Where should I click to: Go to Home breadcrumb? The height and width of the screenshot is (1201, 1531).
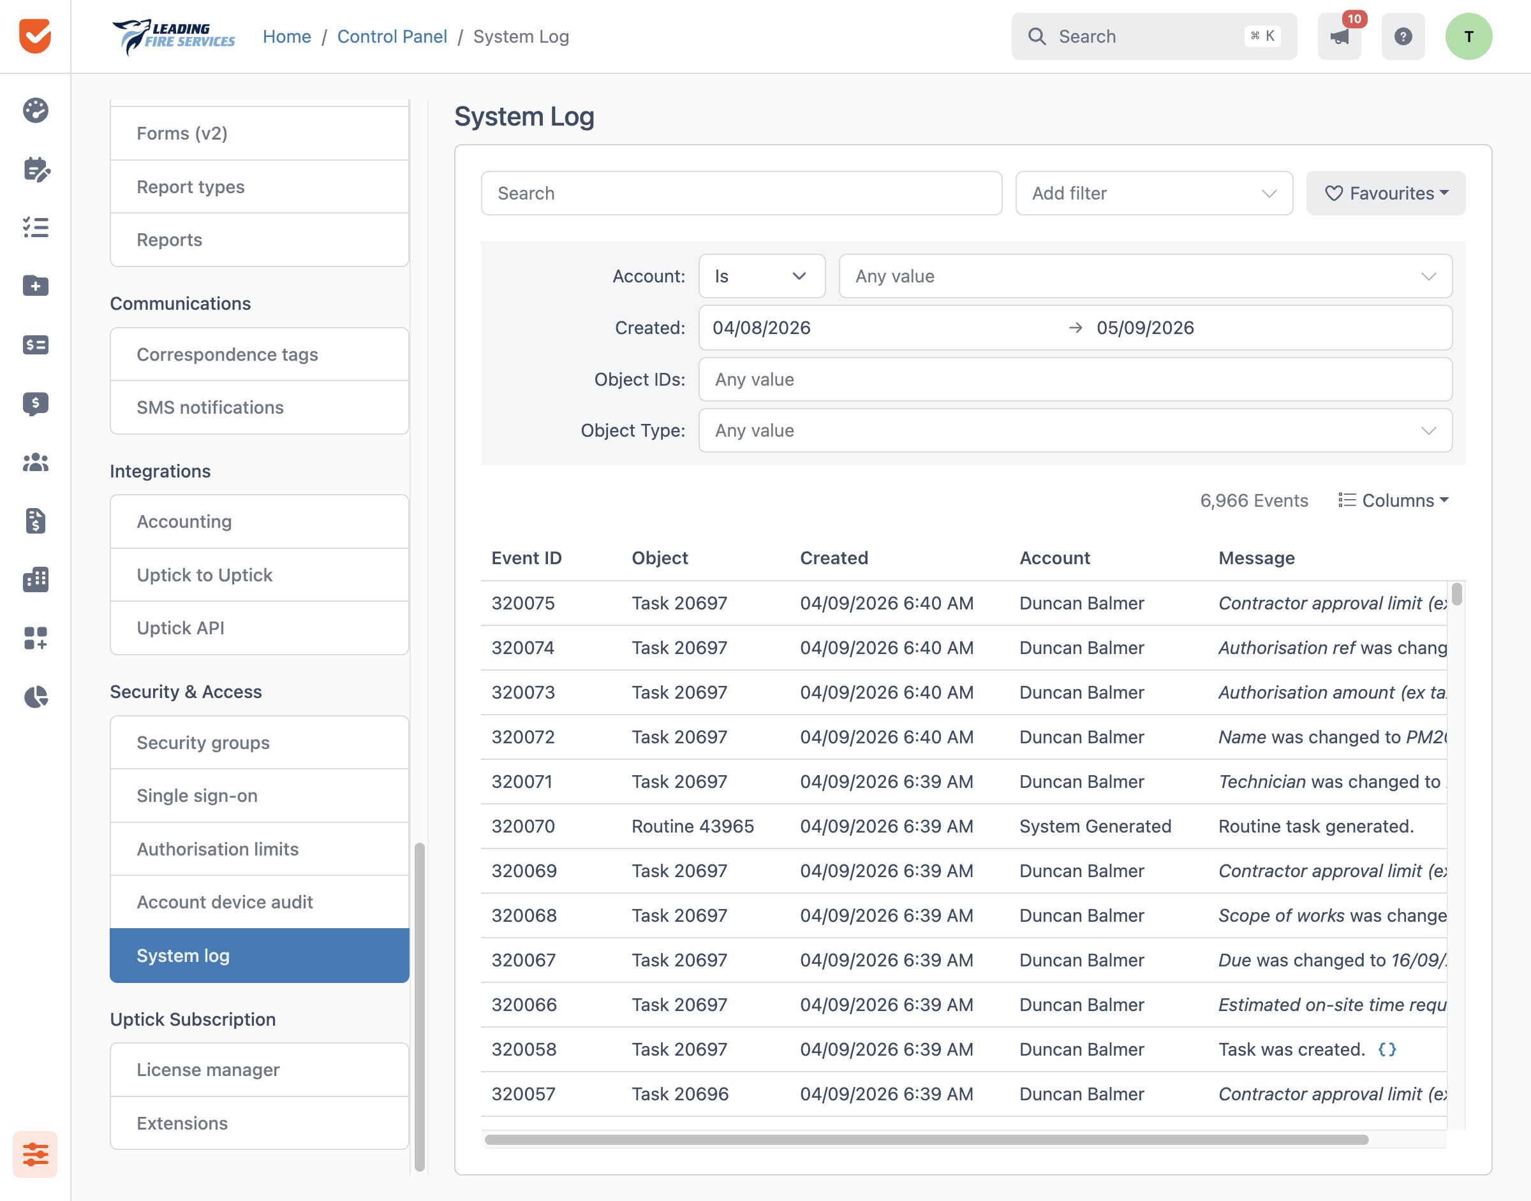(x=286, y=36)
